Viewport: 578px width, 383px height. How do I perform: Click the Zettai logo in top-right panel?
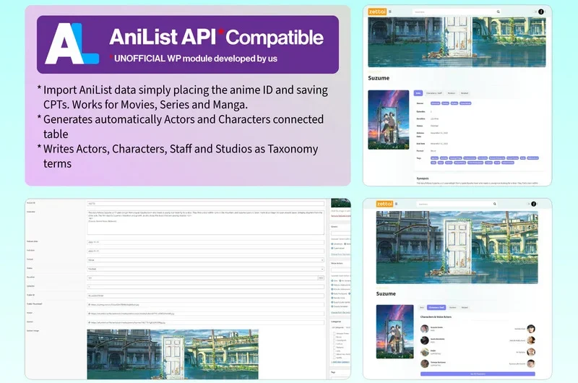coord(377,12)
